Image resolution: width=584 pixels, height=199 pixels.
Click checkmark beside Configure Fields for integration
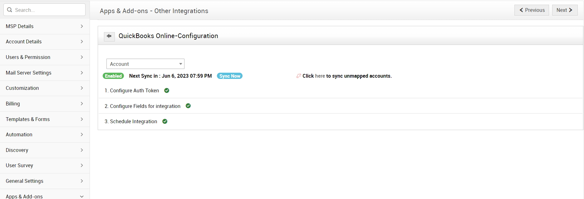(188, 106)
